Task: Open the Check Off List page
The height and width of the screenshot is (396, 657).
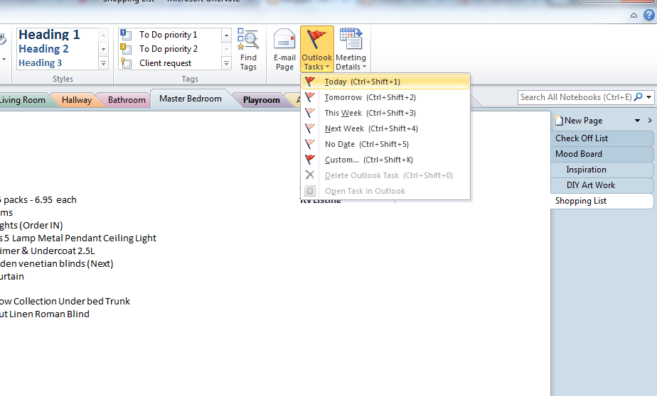Action: point(602,138)
